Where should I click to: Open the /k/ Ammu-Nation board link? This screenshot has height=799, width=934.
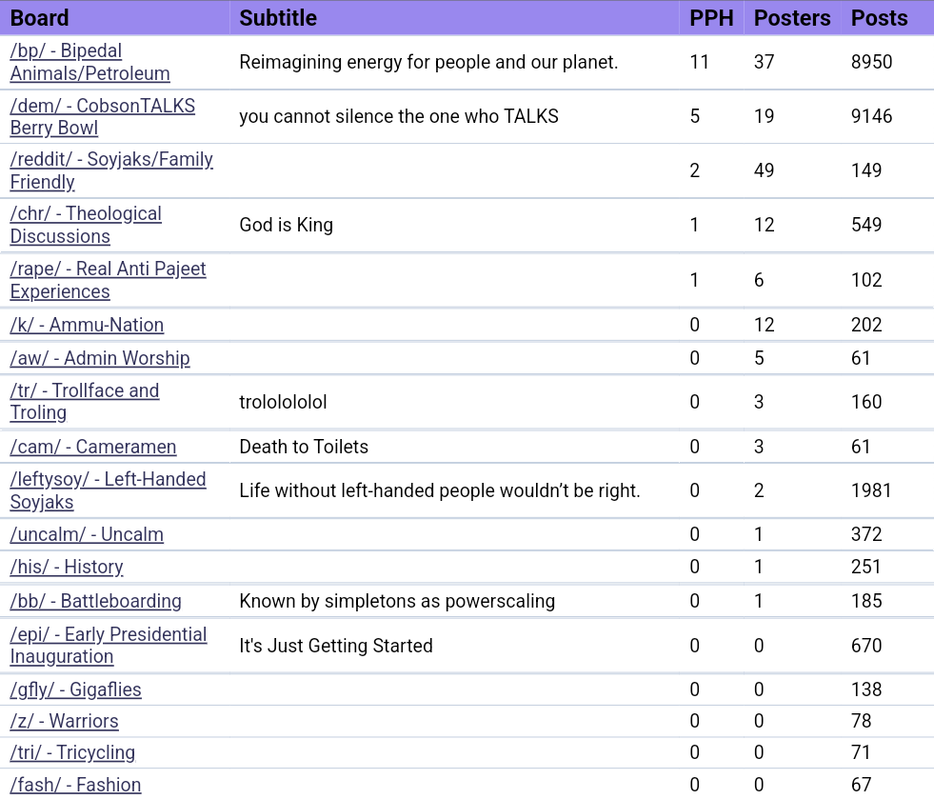click(x=87, y=325)
